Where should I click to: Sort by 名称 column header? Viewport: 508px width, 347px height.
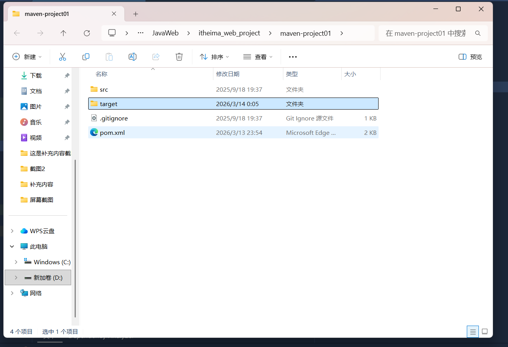point(101,74)
